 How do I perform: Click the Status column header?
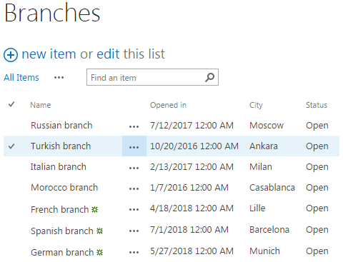click(317, 105)
